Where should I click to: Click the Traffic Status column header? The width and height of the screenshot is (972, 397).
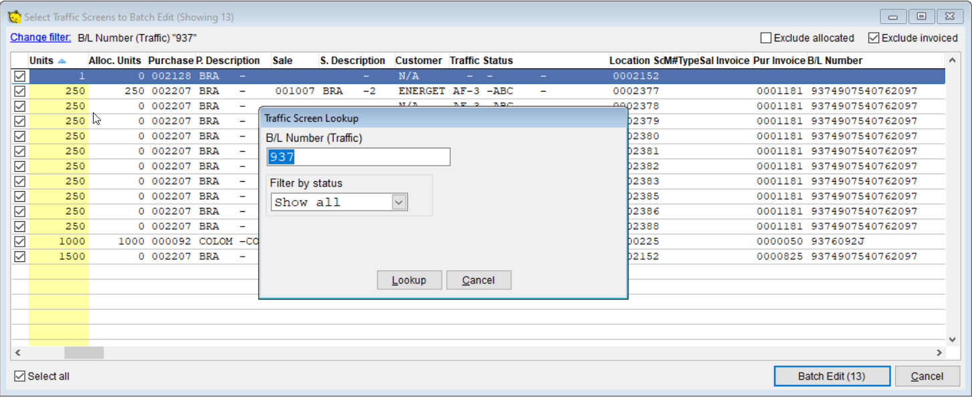481,61
